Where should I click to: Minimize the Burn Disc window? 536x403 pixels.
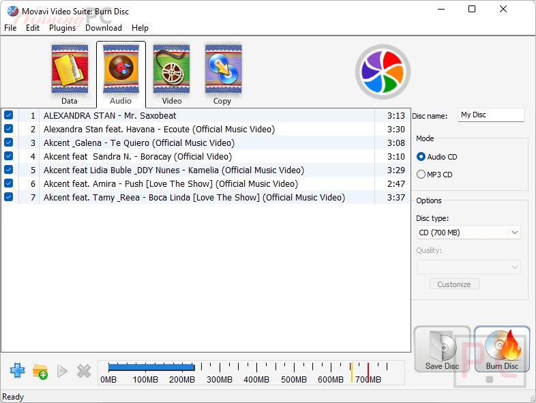441,10
